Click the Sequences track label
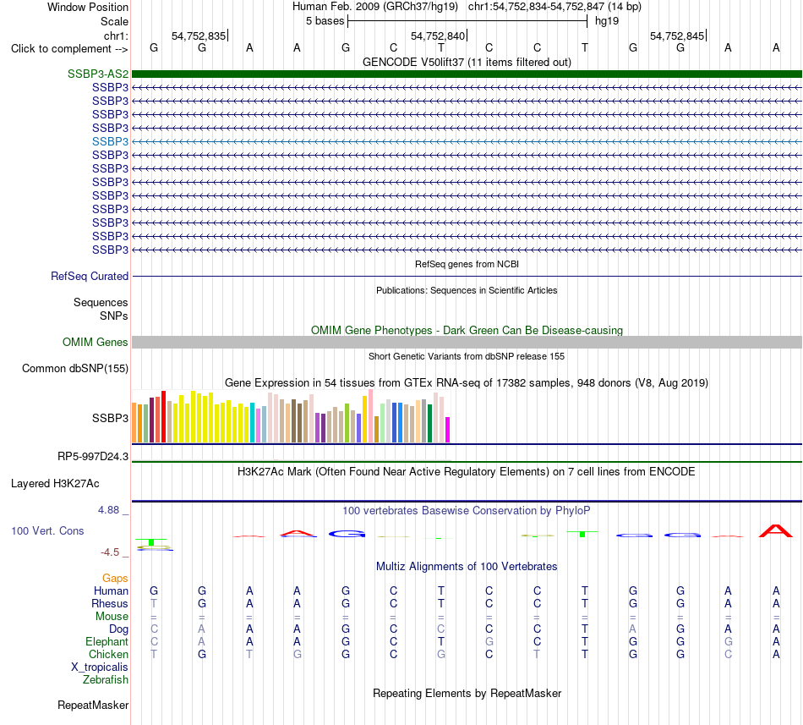This screenshot has height=725, width=803. coord(101,302)
